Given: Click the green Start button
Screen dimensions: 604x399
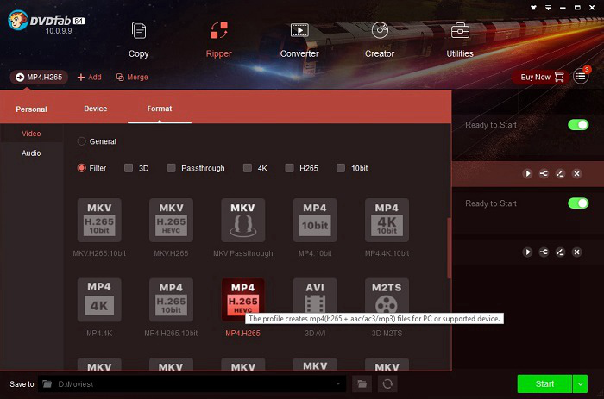Looking at the screenshot, I should 544,383.
